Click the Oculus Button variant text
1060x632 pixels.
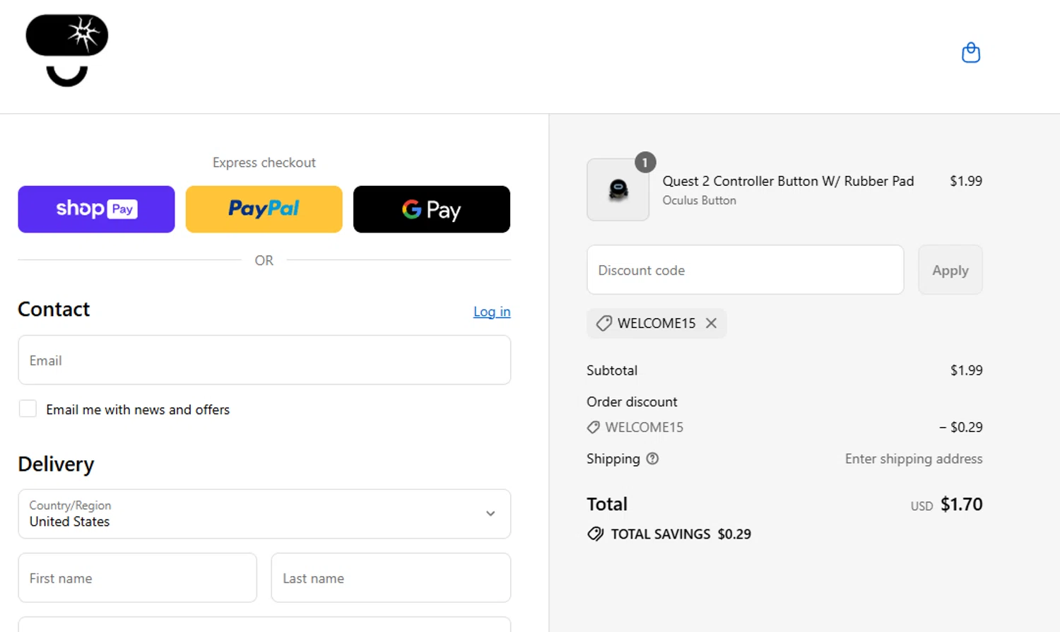point(700,201)
